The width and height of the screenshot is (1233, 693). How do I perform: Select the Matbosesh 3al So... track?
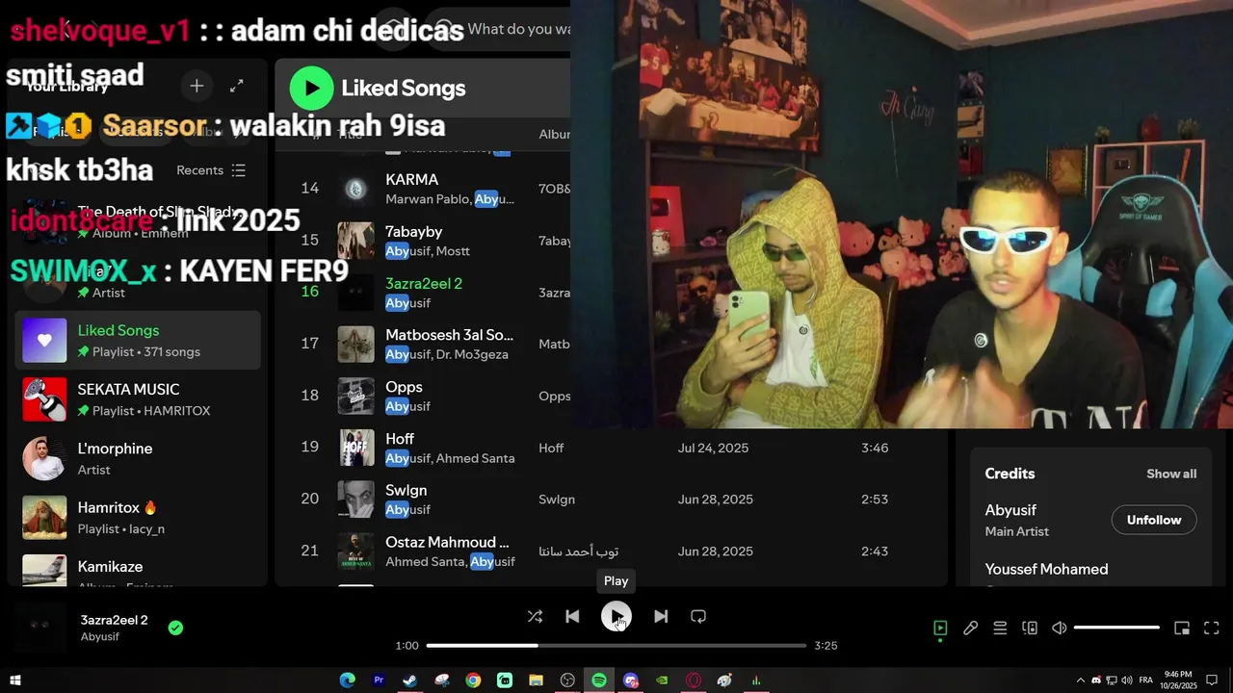coord(449,336)
